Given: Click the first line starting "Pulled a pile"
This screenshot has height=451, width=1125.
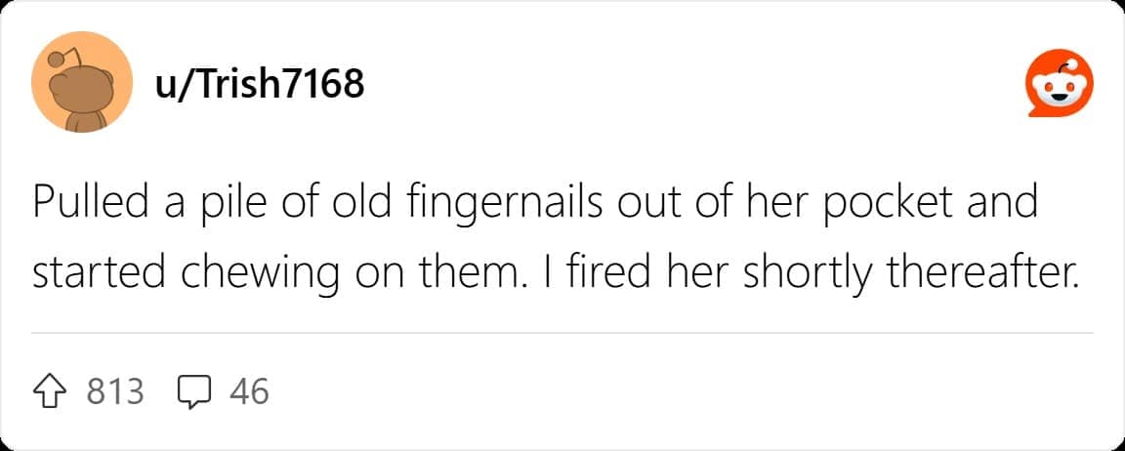Looking at the screenshot, I should click(534, 202).
